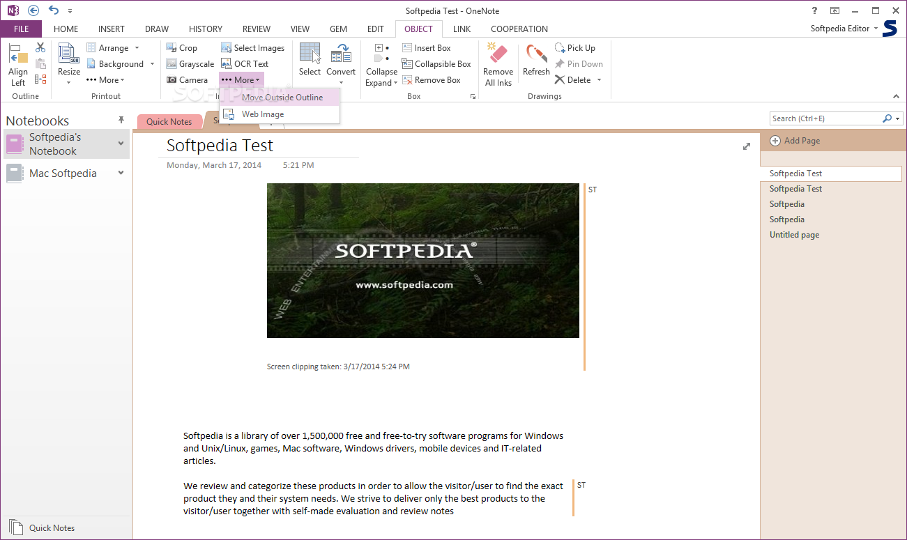Open the second Softpedia Test page
The height and width of the screenshot is (540, 907).
pyautogui.click(x=795, y=189)
